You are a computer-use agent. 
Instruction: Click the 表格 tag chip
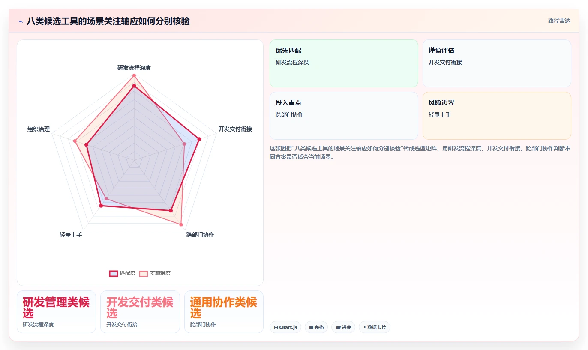click(x=316, y=327)
